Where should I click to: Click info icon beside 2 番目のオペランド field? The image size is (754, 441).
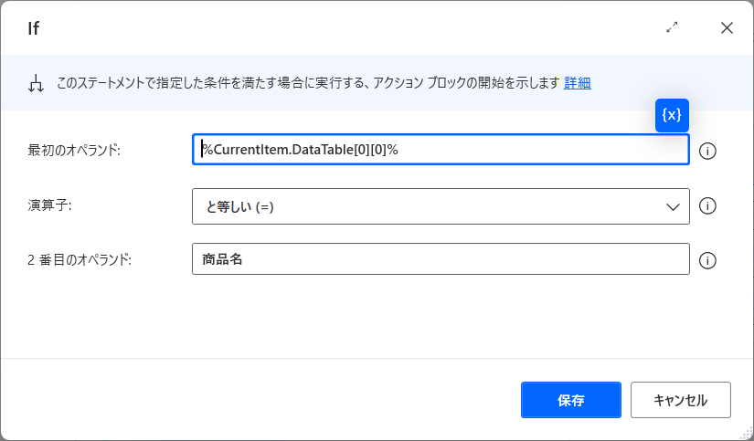[x=707, y=260]
